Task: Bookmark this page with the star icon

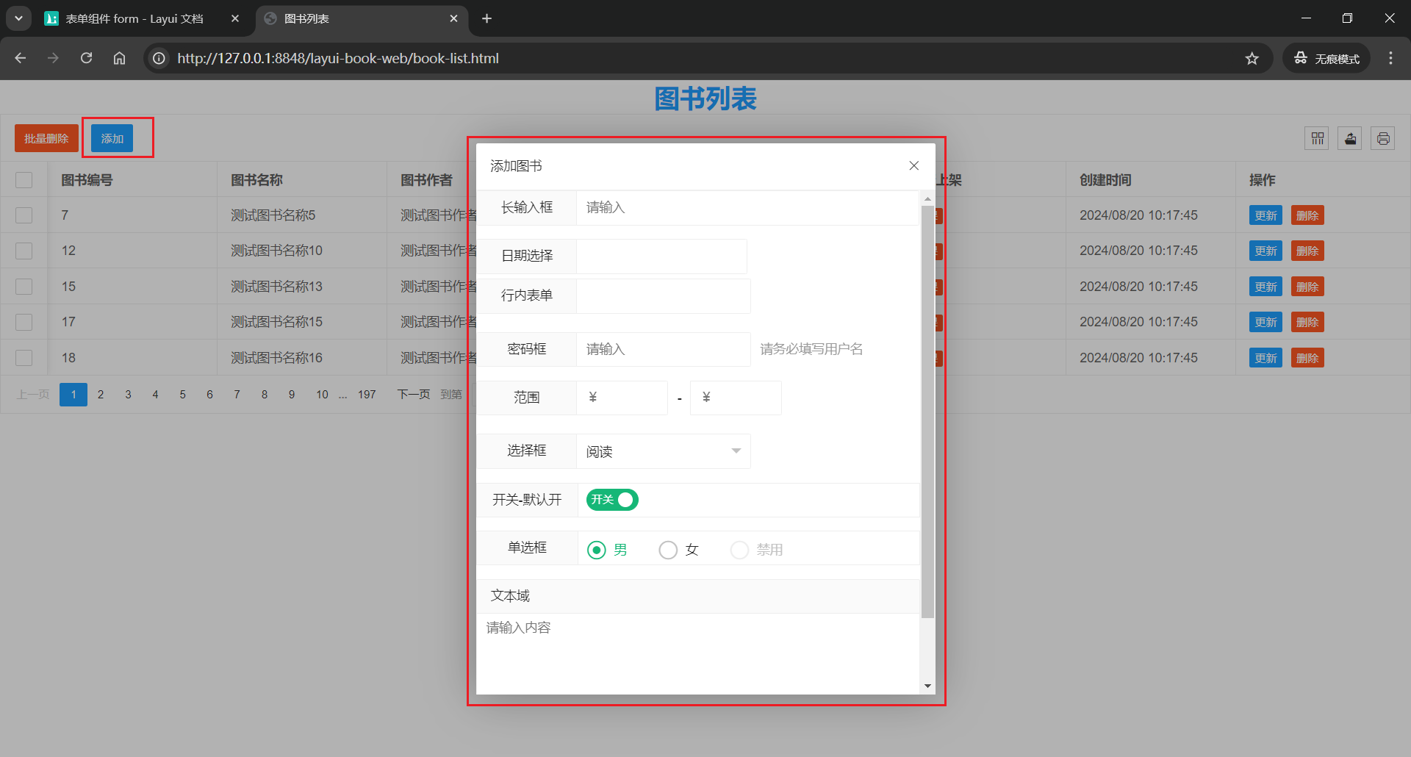Action: click(1252, 58)
